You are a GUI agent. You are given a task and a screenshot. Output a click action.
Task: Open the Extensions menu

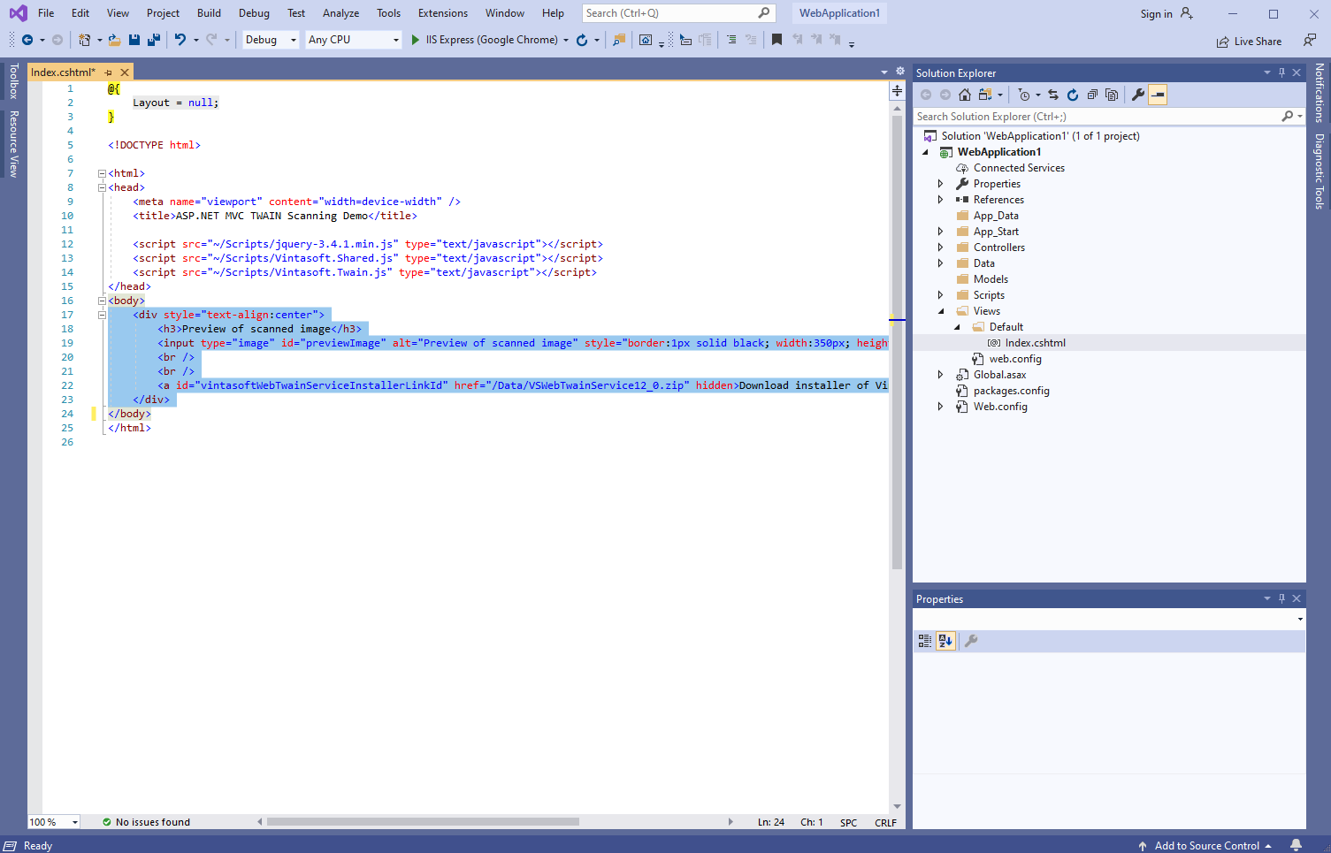pos(442,13)
